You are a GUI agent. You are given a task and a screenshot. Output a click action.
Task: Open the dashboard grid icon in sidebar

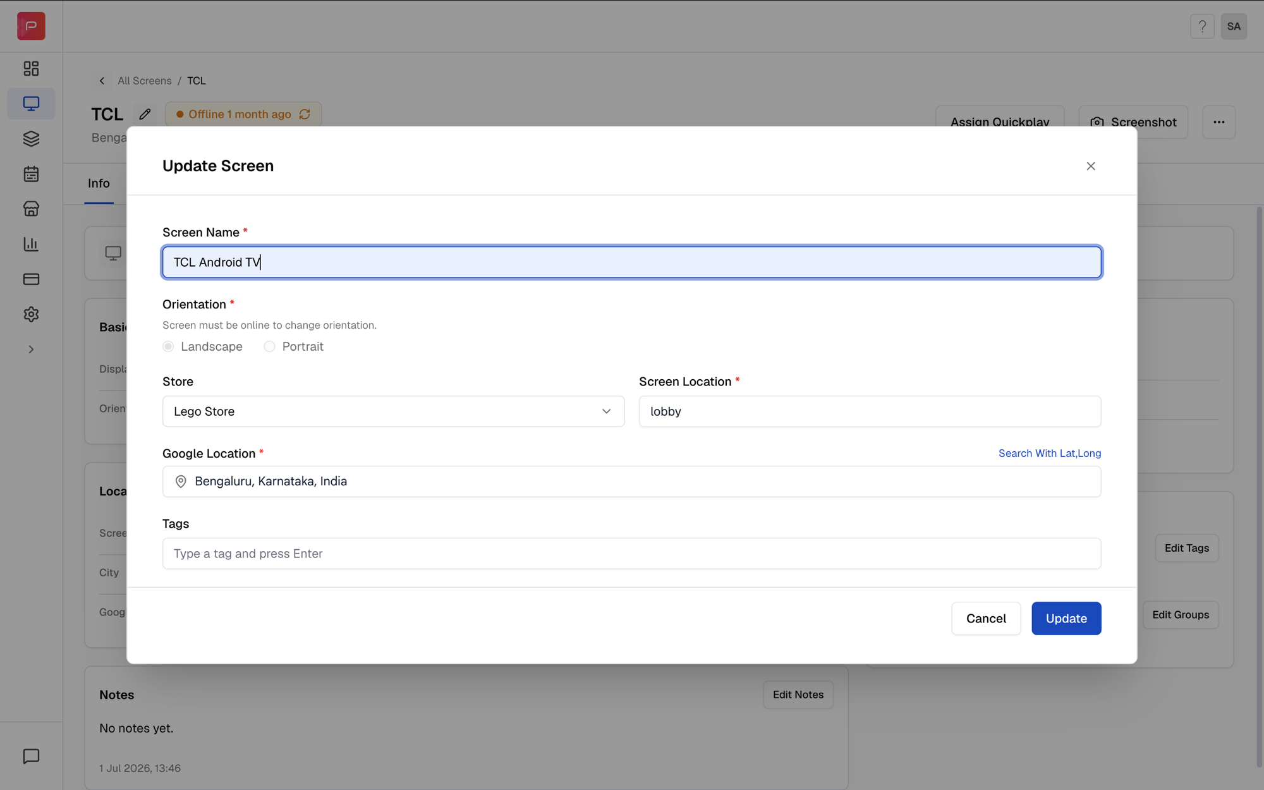tap(31, 68)
